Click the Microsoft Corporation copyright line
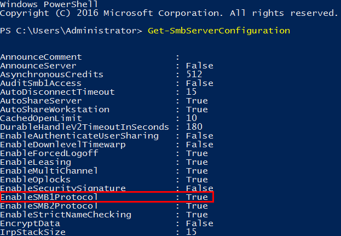The height and width of the screenshot is (236, 341). [170, 13]
